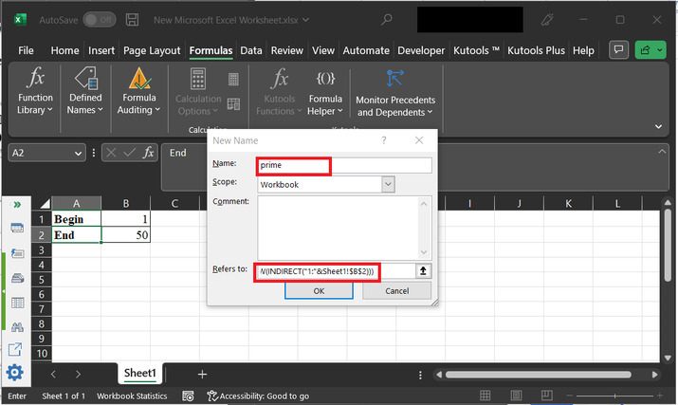This screenshot has width=678, height=405.
Task: Click the Comments speech bubble icon
Action: click(x=619, y=49)
